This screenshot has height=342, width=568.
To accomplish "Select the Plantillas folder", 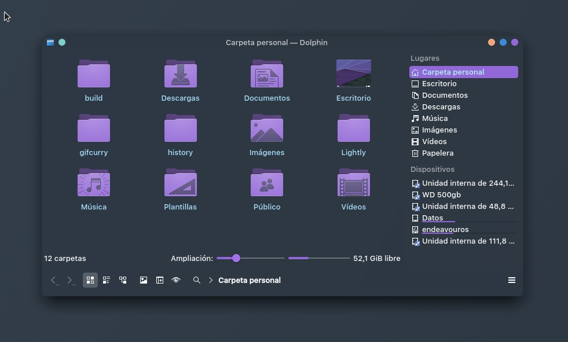I will tap(181, 183).
